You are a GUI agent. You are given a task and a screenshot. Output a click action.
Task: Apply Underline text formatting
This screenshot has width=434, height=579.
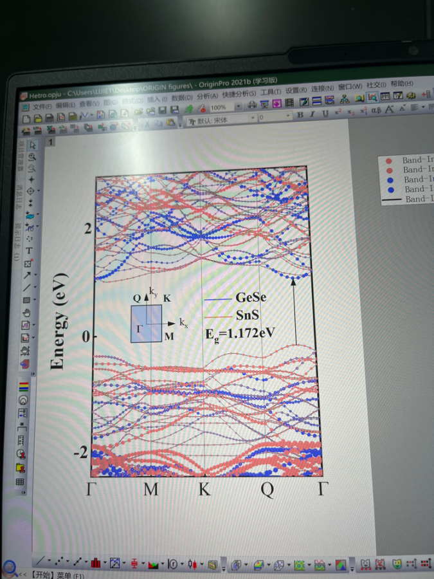(x=325, y=113)
